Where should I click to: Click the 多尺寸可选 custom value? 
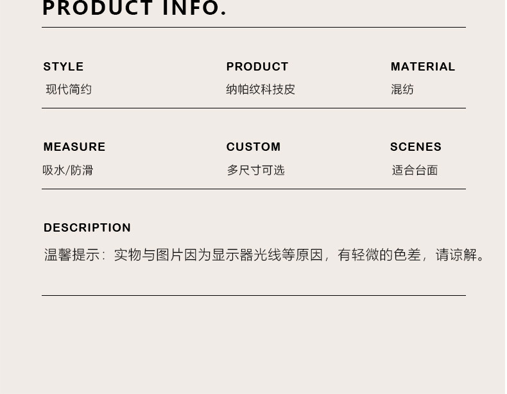pyautogui.click(x=255, y=171)
